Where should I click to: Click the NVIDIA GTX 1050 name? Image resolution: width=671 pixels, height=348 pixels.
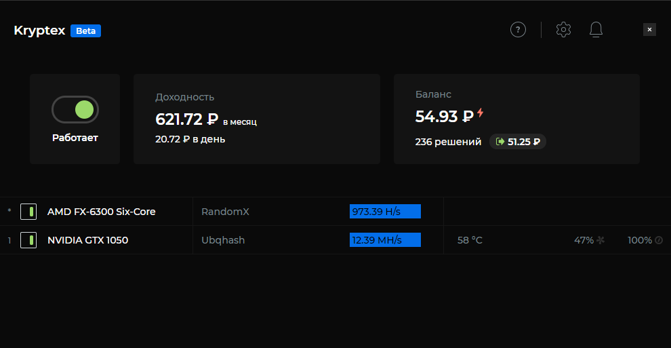pyautogui.click(x=87, y=240)
